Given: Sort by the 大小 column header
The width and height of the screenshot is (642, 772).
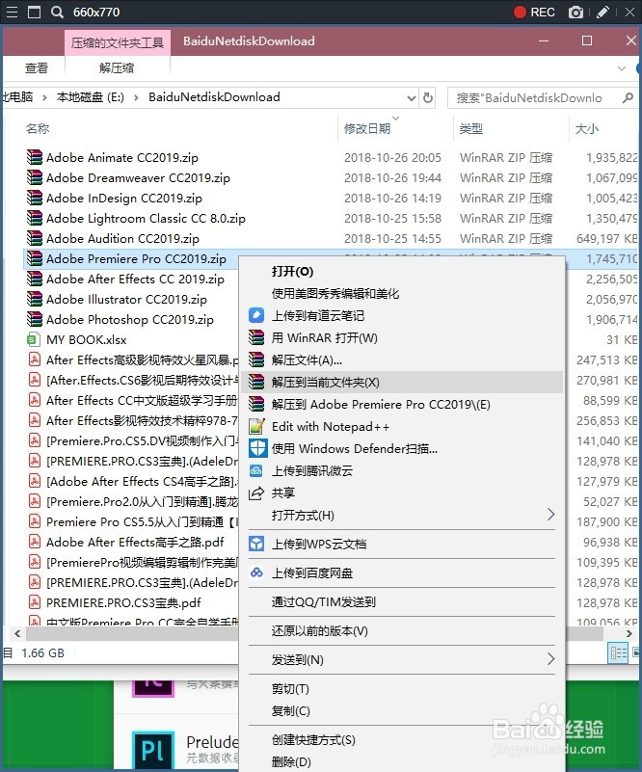Looking at the screenshot, I should point(587,128).
